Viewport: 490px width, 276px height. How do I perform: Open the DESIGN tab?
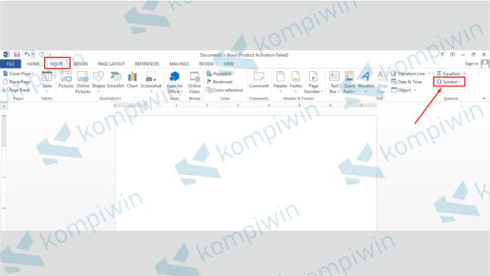(81, 64)
